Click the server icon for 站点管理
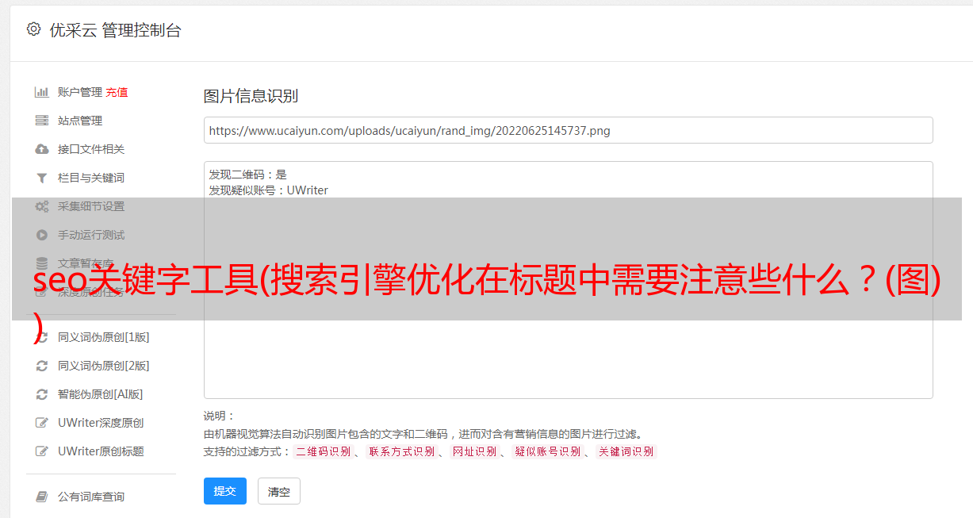 tap(42, 121)
